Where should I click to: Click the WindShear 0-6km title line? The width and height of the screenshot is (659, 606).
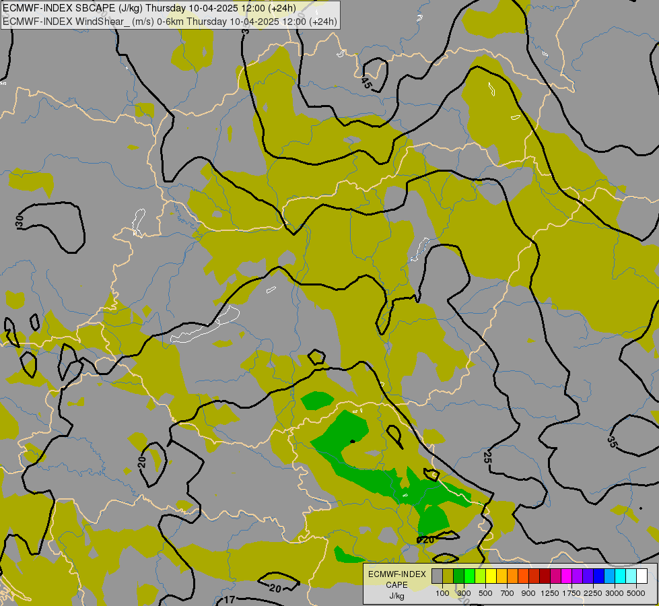[170, 21]
